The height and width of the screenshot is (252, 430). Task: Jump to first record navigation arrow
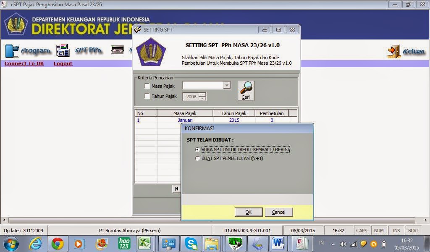pyautogui.click(x=176, y=189)
